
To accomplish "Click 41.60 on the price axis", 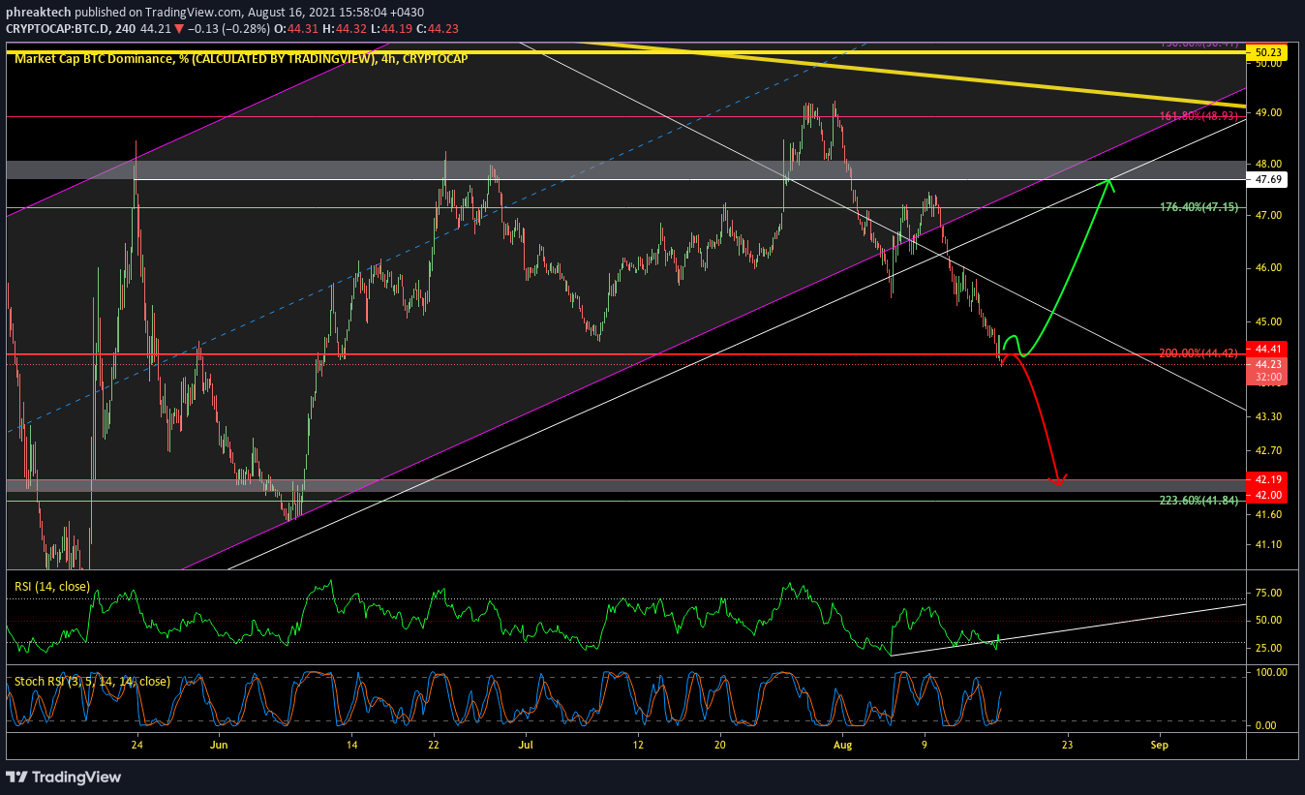I will point(1267,514).
